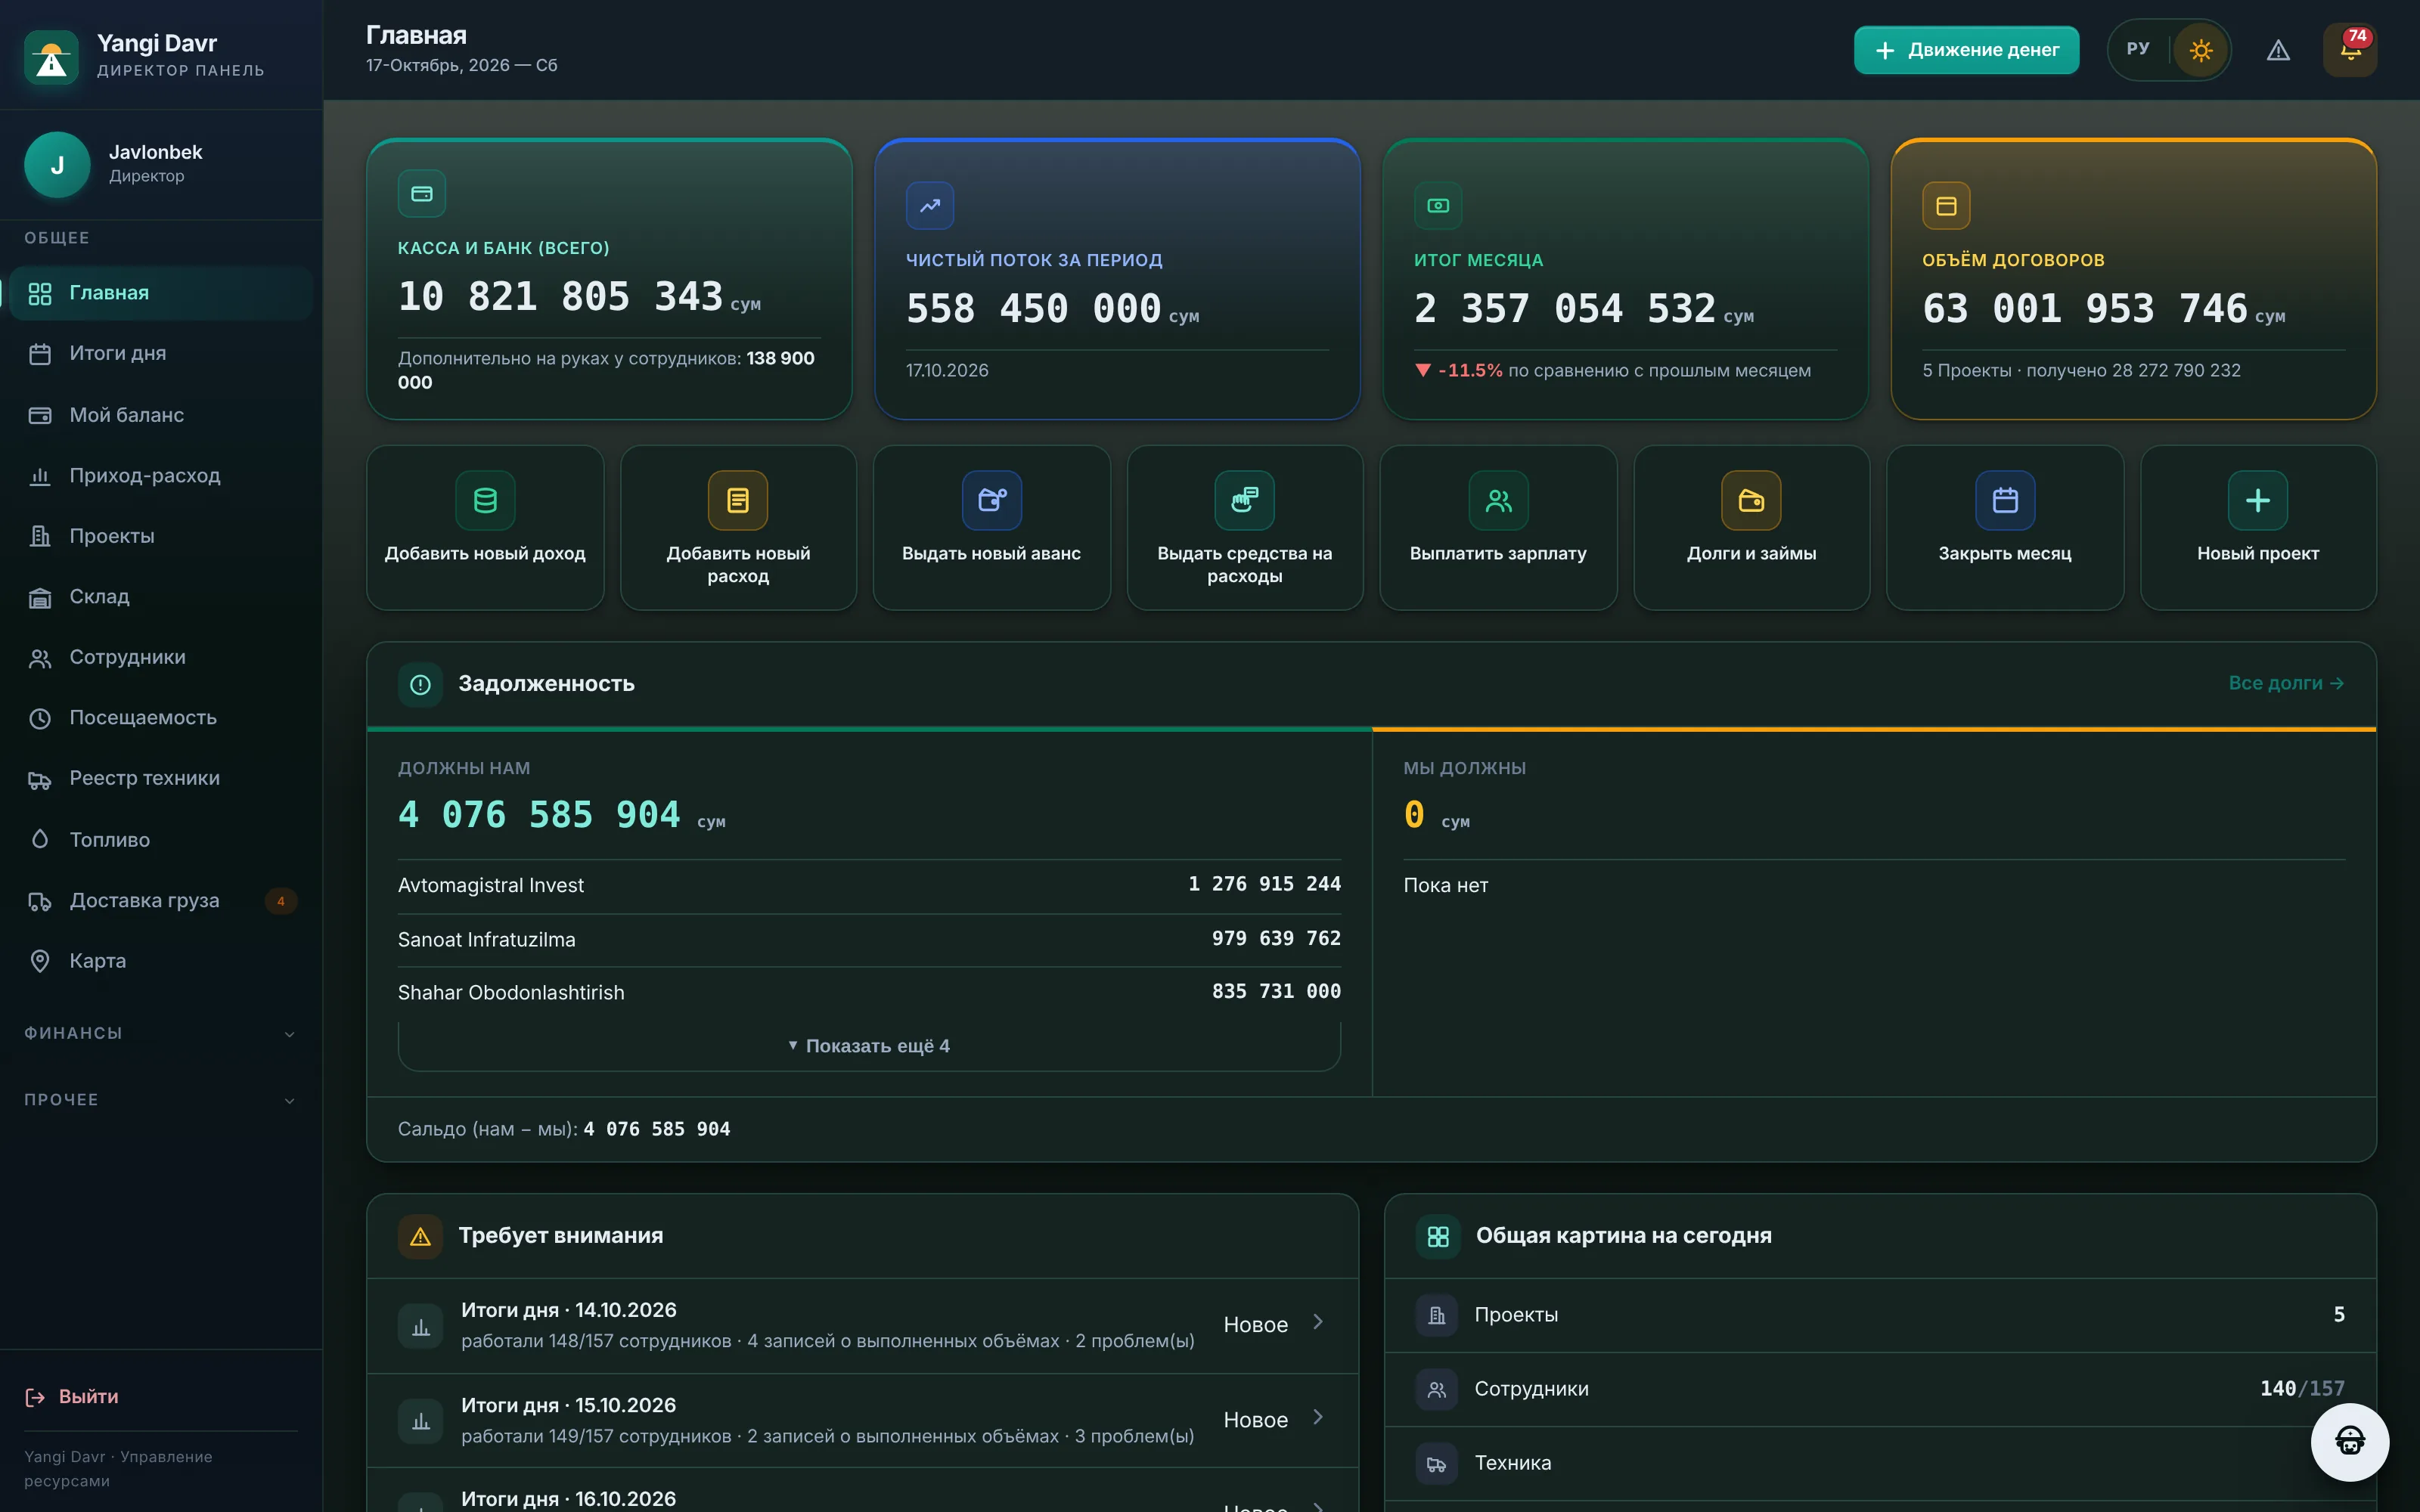Open Главная in the sidebar

pos(160,293)
